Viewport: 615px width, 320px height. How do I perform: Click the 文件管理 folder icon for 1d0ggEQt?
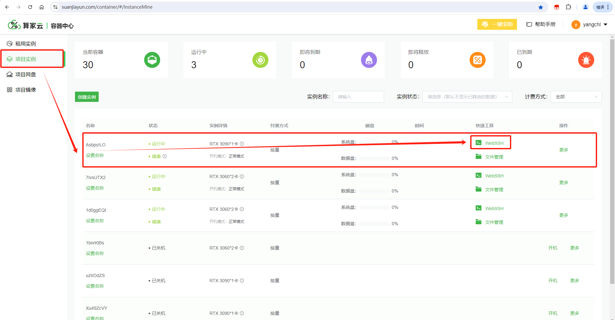(x=479, y=222)
